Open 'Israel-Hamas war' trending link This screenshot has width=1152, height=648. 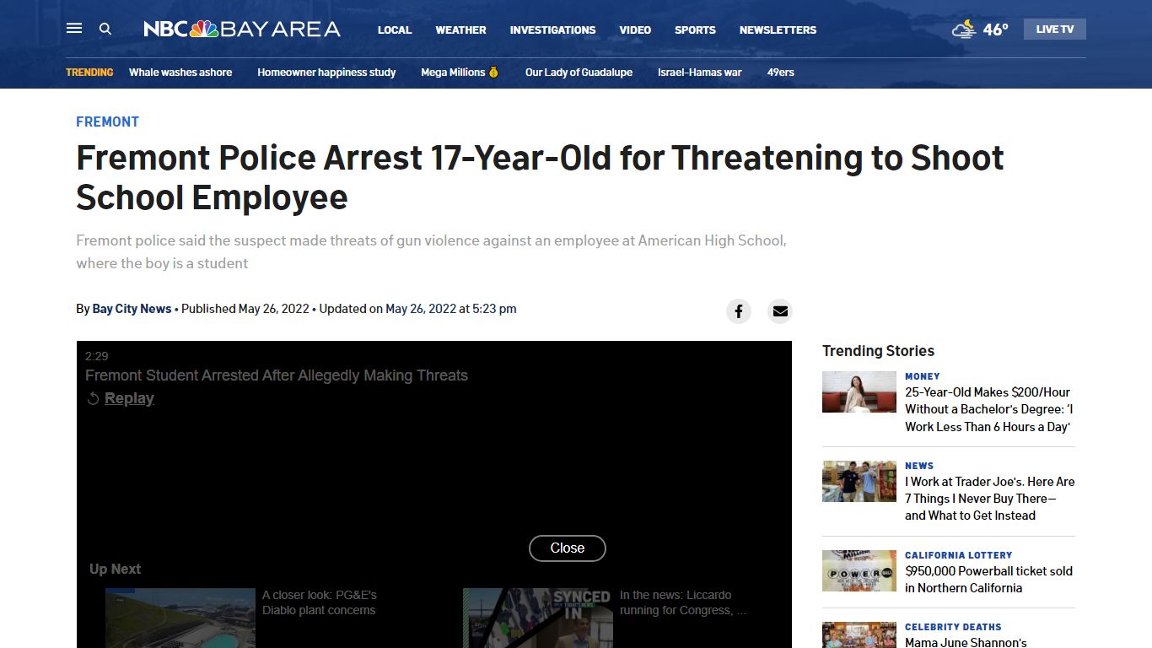coord(700,73)
